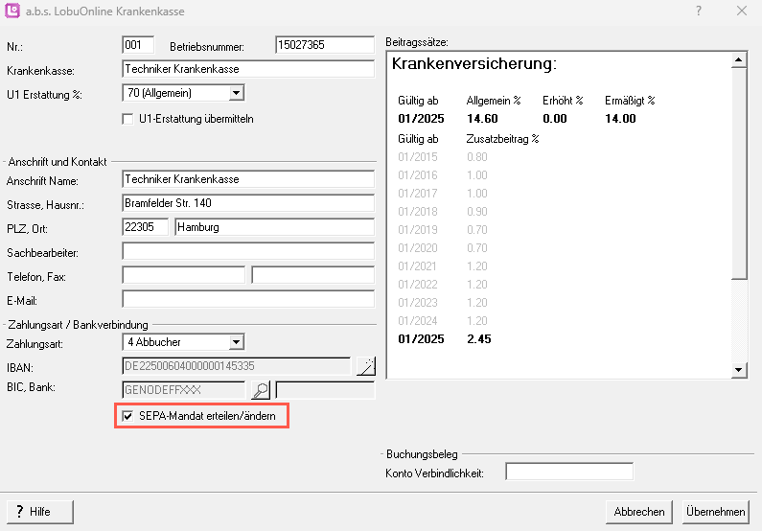Click the title bar question mark help icon
Viewport: 762px width, 531px height.
(698, 12)
